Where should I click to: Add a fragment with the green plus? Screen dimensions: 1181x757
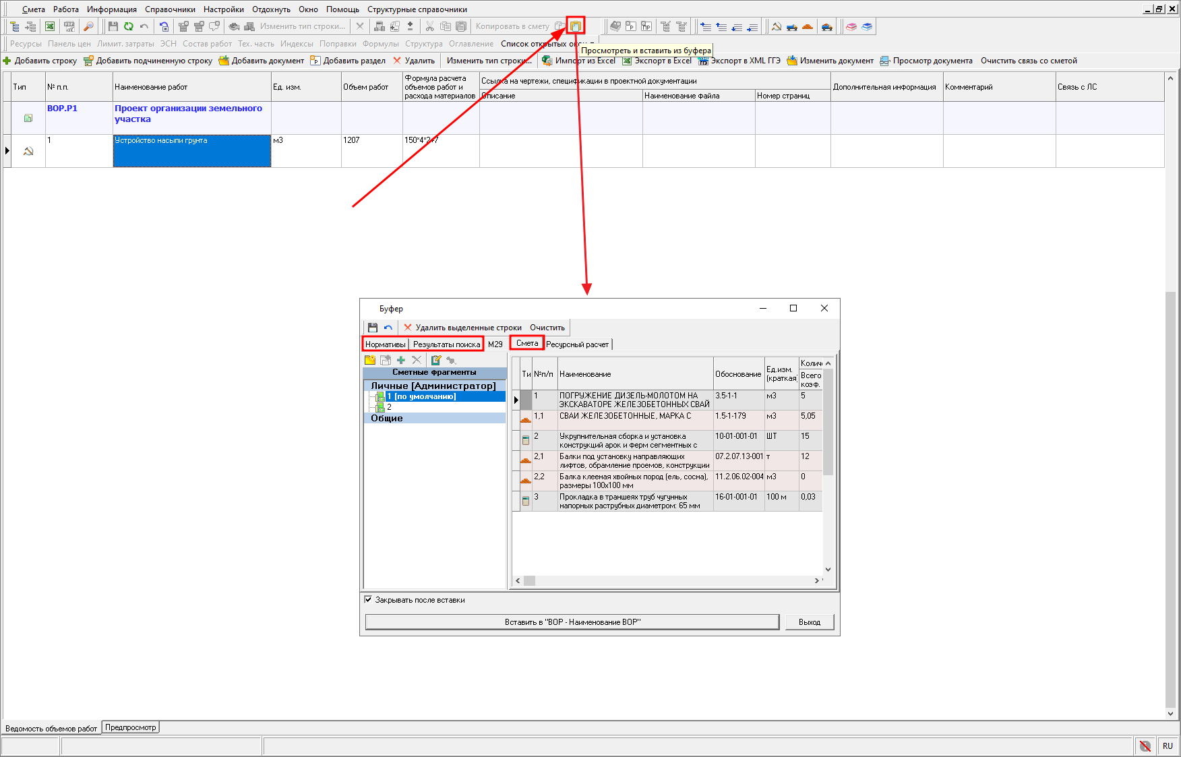click(401, 360)
